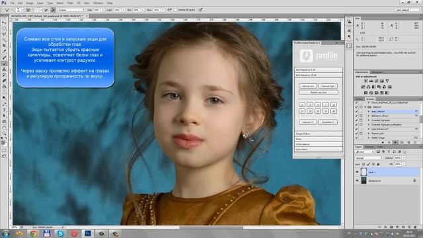
Task: Open Dodge & Burn section in Profile panel
Action: coord(319,134)
